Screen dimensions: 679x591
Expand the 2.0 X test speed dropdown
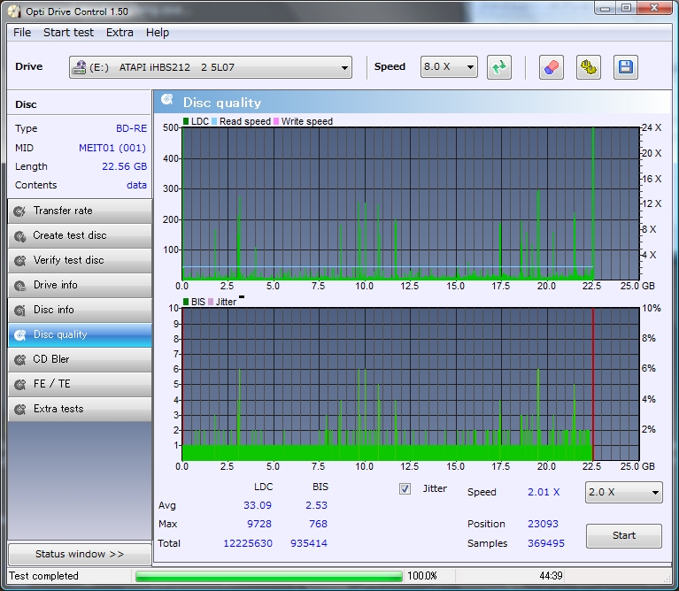(623, 493)
